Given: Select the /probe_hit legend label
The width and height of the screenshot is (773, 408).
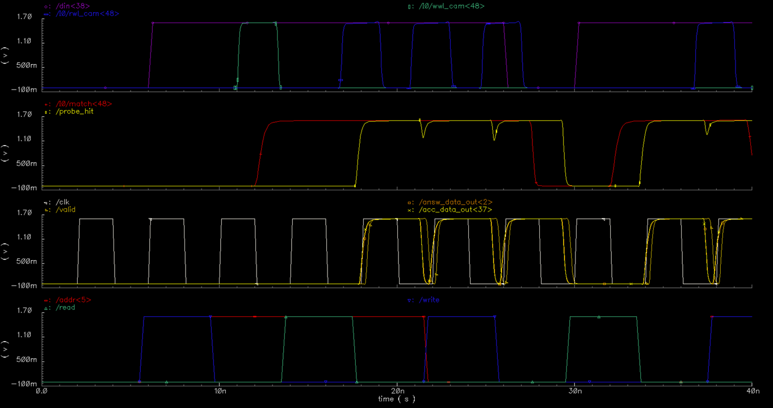Looking at the screenshot, I should [74, 112].
